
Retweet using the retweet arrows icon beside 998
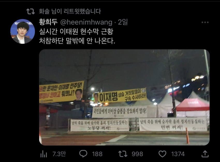pos(123,154)
